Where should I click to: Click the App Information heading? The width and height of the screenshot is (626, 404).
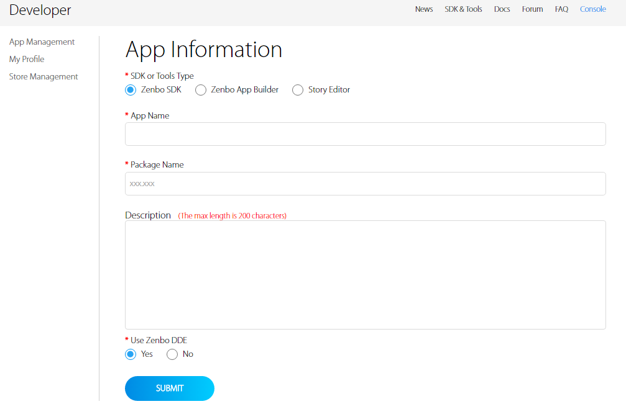click(x=204, y=50)
